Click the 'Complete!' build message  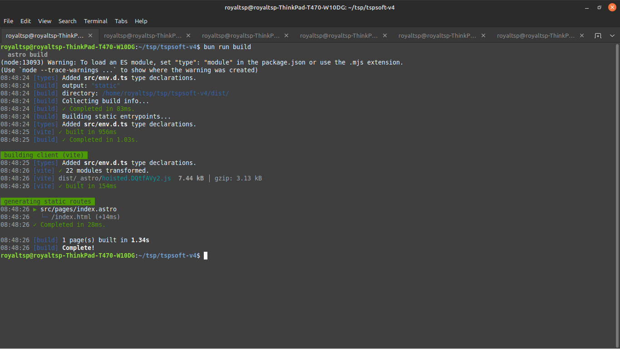click(79, 248)
